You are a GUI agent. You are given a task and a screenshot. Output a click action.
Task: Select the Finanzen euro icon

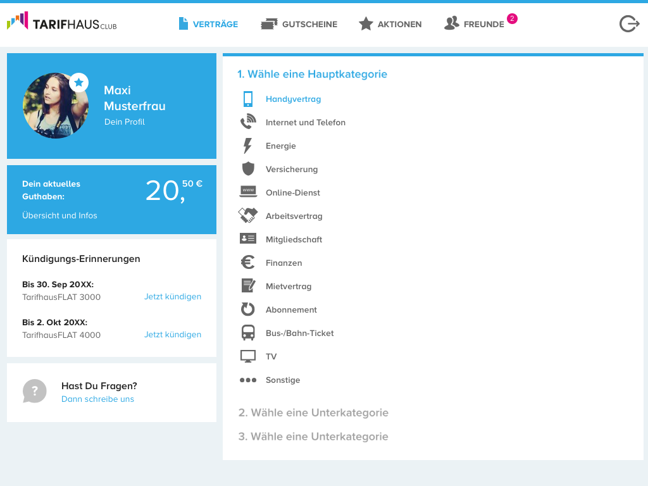(248, 263)
